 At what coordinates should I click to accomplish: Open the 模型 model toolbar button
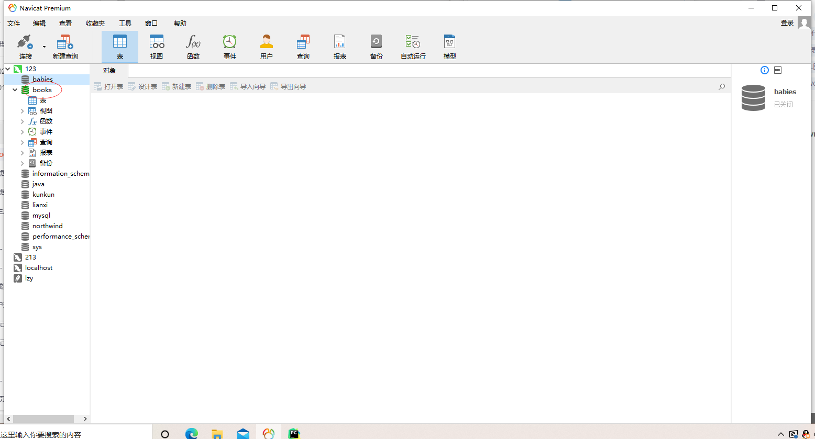coord(450,47)
